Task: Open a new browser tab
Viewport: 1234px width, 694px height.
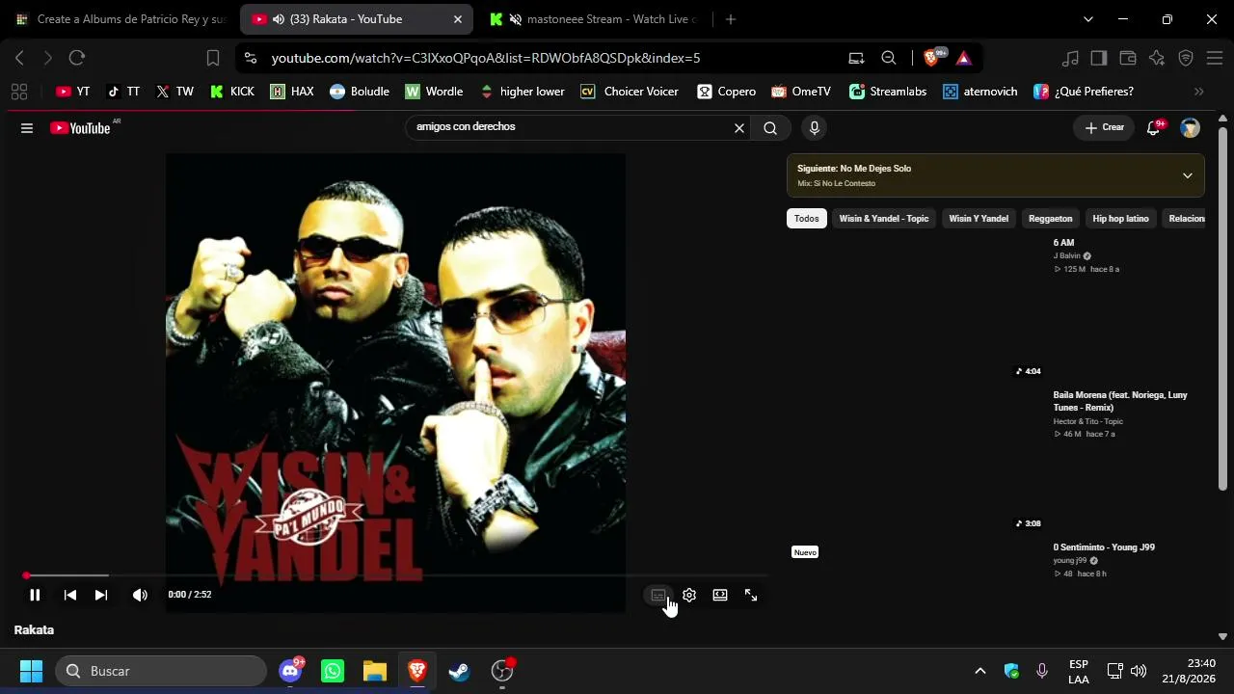Action: tap(731, 19)
